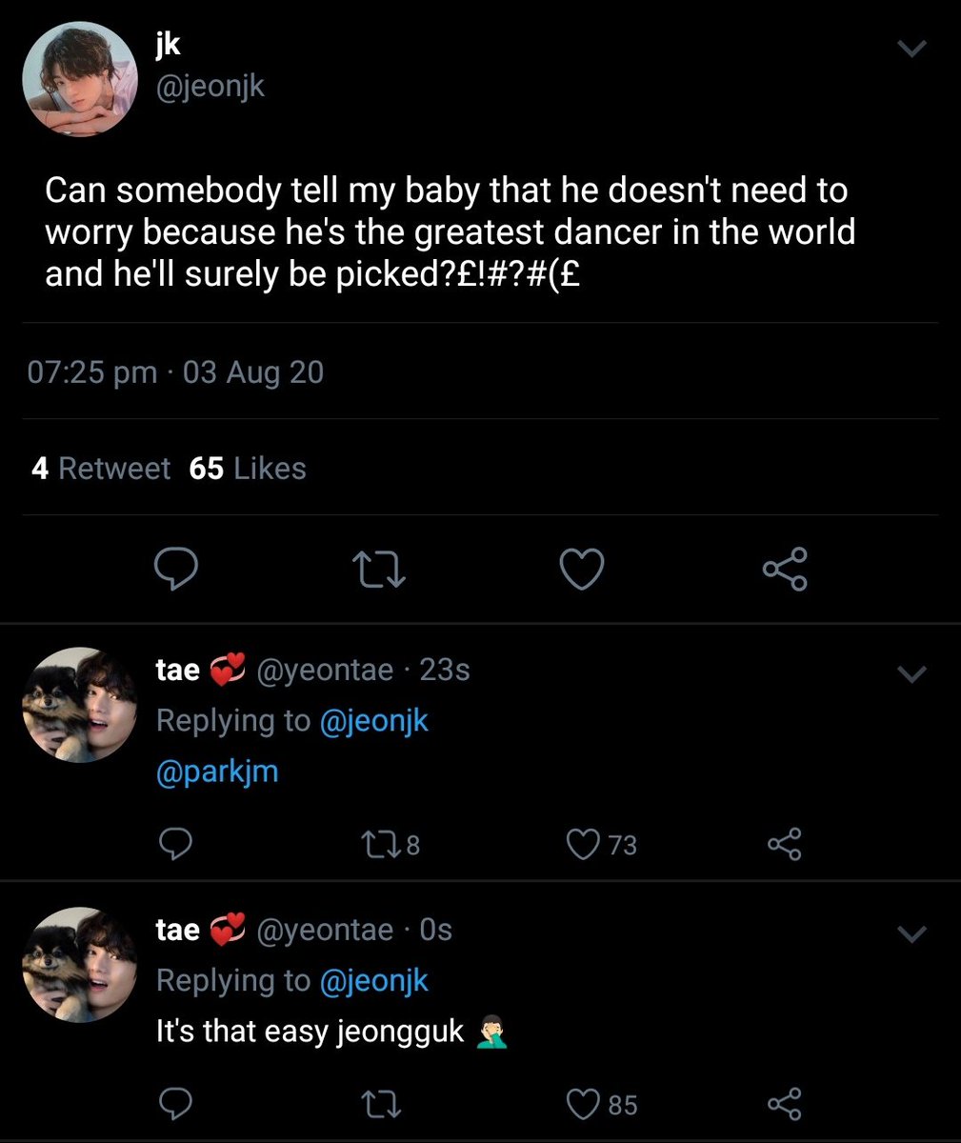The height and width of the screenshot is (1143, 961).
Task: Share the 'It's that easy jeongguk' tweet
Action: coord(784,1104)
